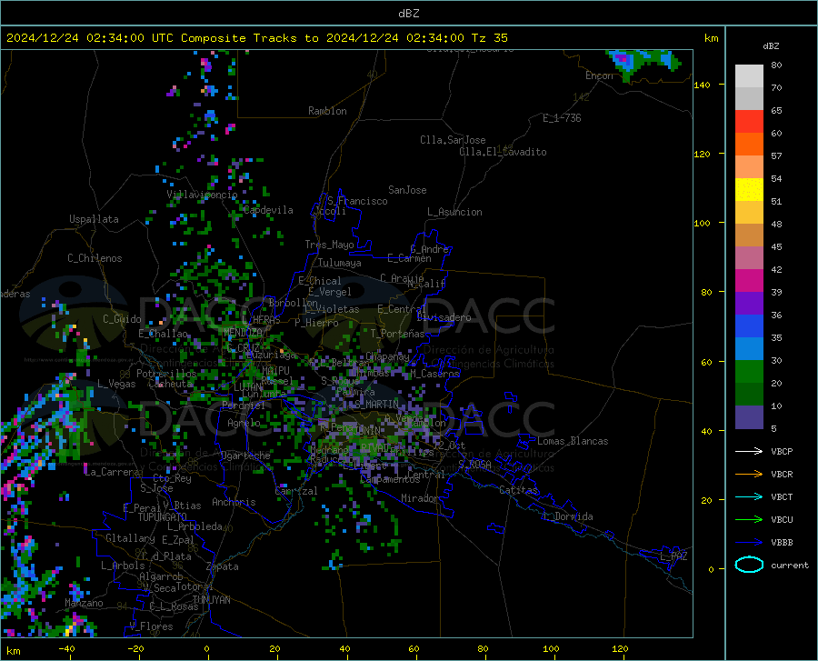Click the Zapata place label

point(223,566)
